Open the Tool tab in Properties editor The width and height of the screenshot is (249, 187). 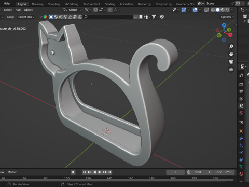point(241,75)
